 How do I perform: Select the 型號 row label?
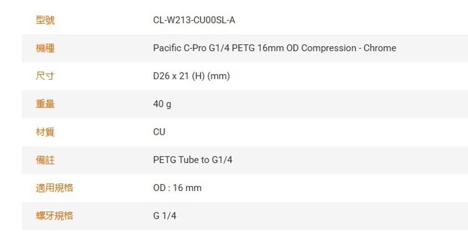click(x=45, y=20)
